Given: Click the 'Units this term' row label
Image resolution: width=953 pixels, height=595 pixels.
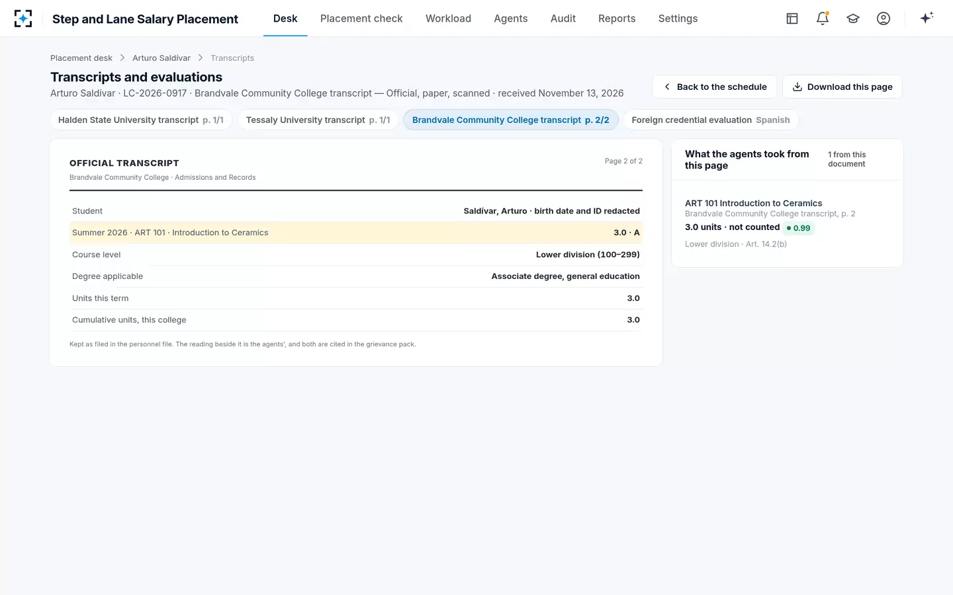Looking at the screenshot, I should pos(101,298).
